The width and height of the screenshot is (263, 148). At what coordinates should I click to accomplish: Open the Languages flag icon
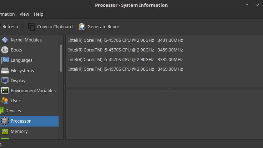pos(5,60)
